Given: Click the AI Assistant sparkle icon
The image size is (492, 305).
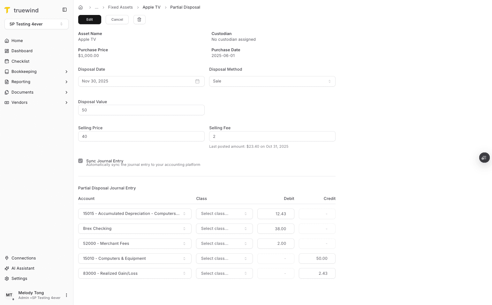Looking at the screenshot, I should [x=7, y=268].
